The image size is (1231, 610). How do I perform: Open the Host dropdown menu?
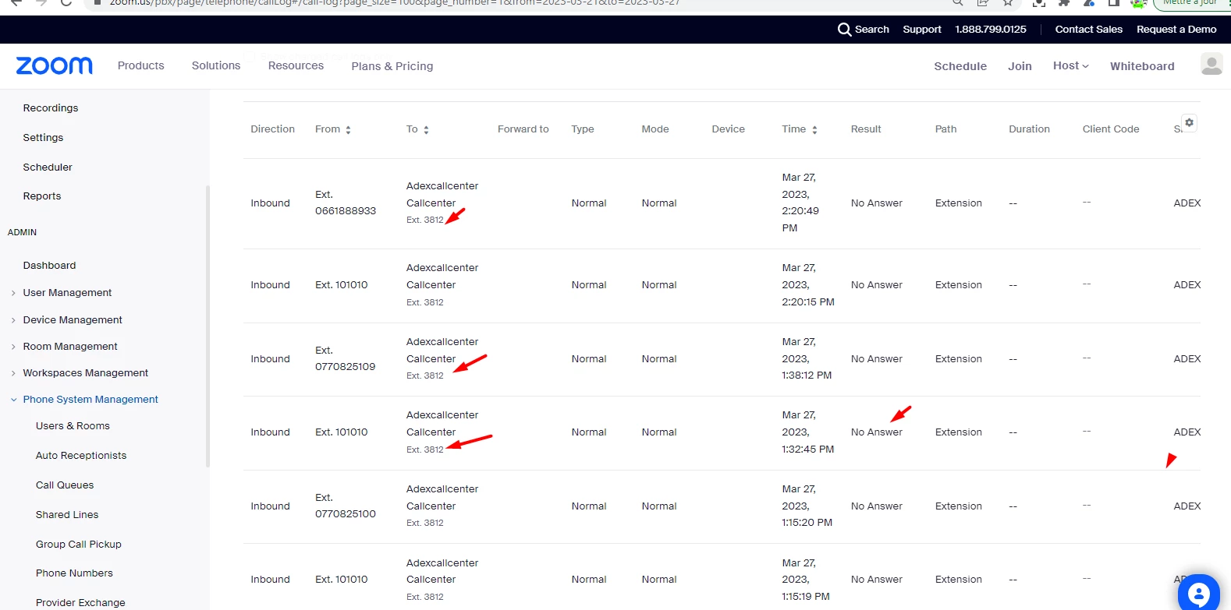pyautogui.click(x=1070, y=66)
